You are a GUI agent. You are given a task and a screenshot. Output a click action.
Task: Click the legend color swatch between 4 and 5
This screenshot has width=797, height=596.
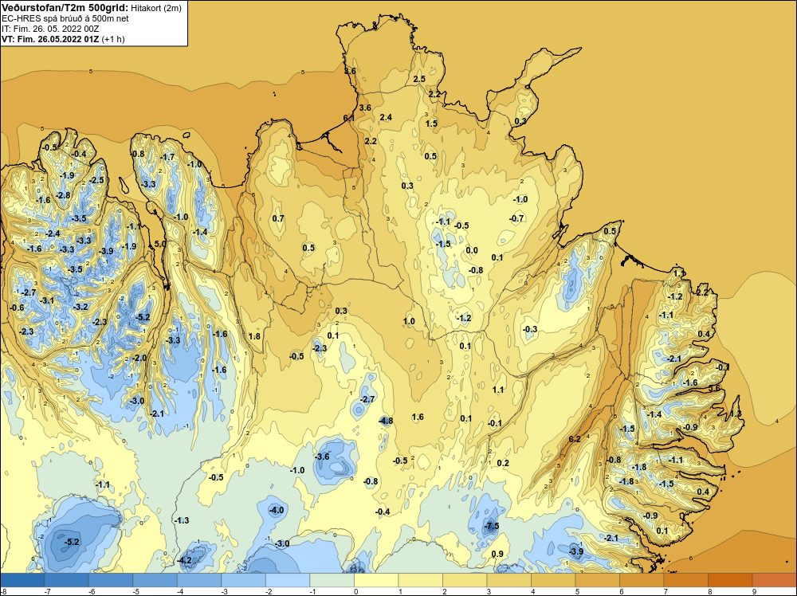pyautogui.click(x=553, y=580)
